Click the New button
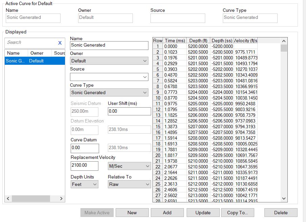Screen dimensions: 306x222 [x=132, y=213]
